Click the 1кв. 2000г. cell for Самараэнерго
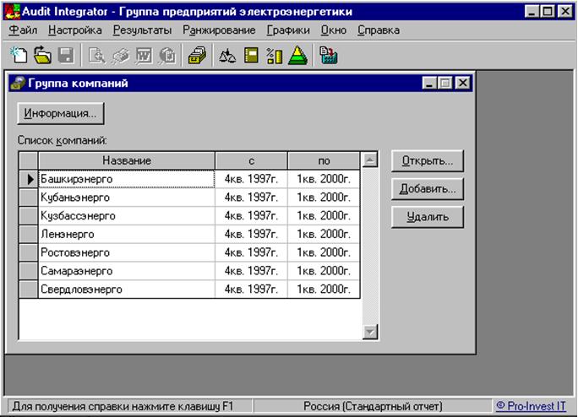 324,271
